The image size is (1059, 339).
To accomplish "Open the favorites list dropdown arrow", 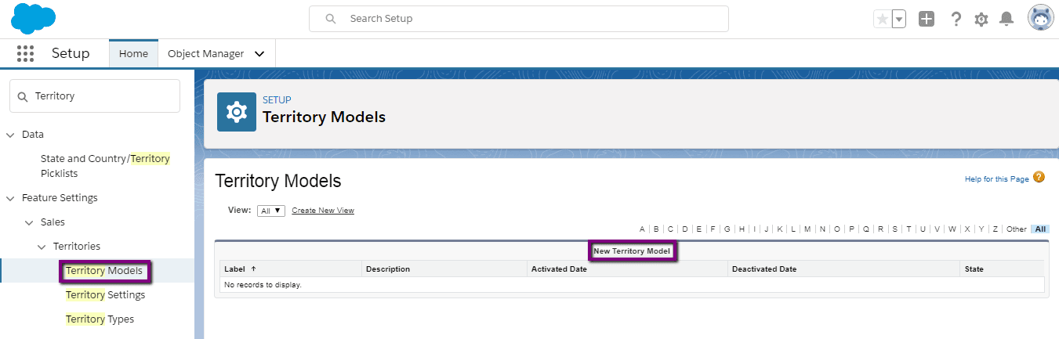I will 899,19.
